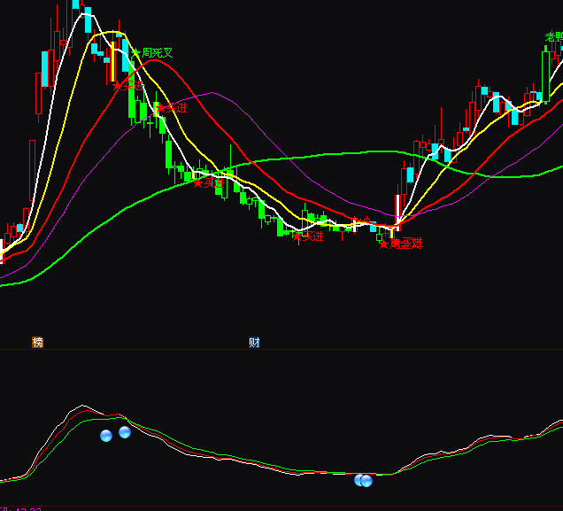Image resolution: width=563 pixels, height=511 pixels.
Task: Click the divider between main chart and indicator panel
Action: coord(281,349)
